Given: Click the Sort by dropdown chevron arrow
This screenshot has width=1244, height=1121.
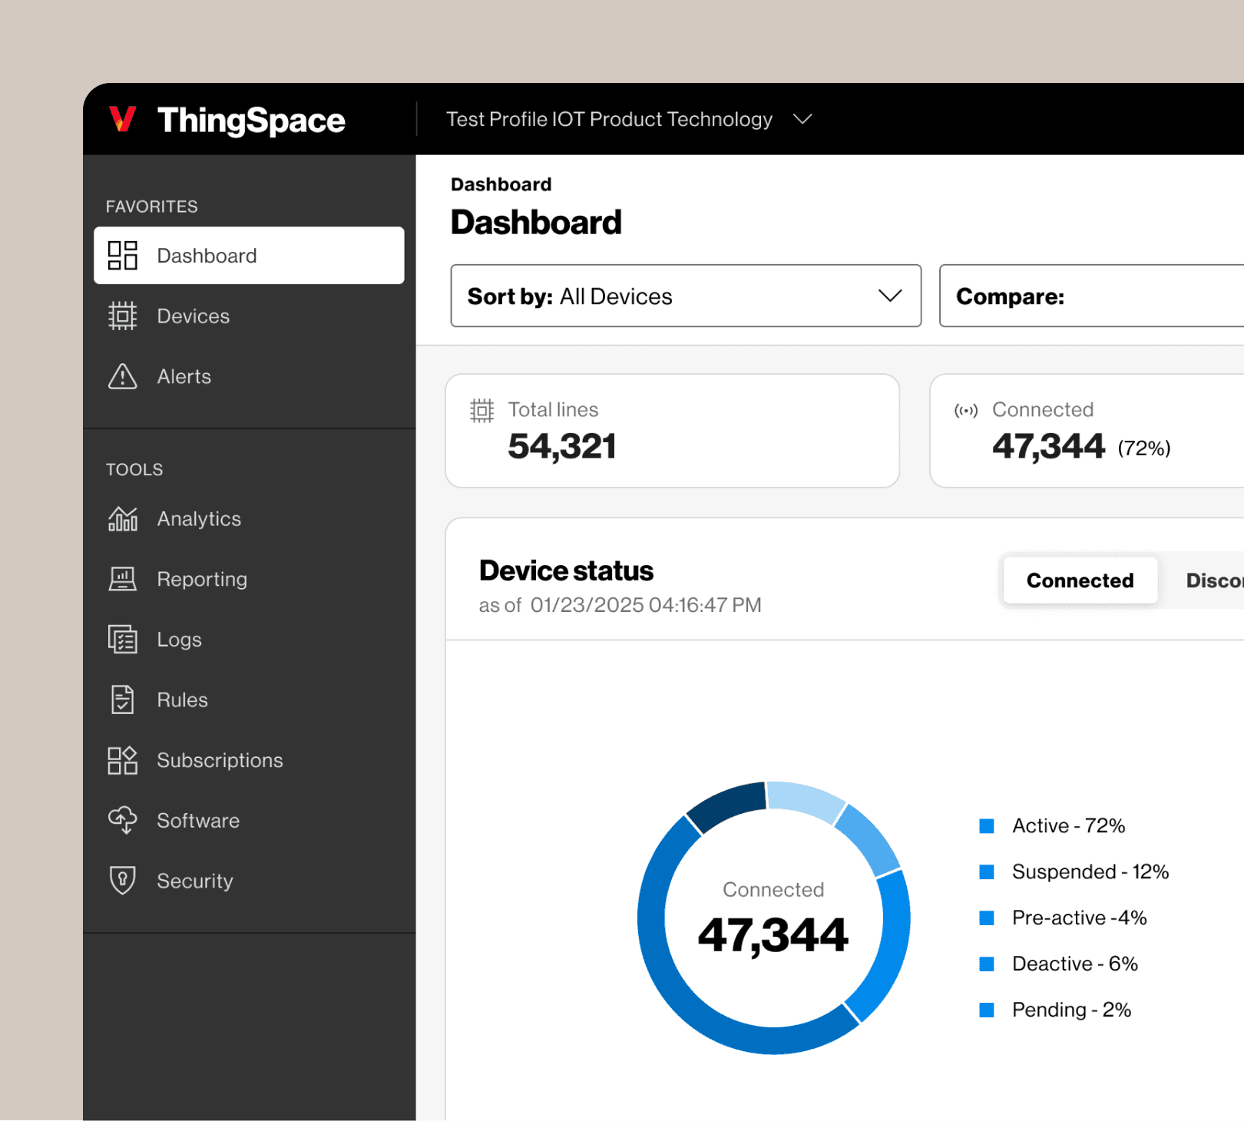Looking at the screenshot, I should [x=890, y=296].
